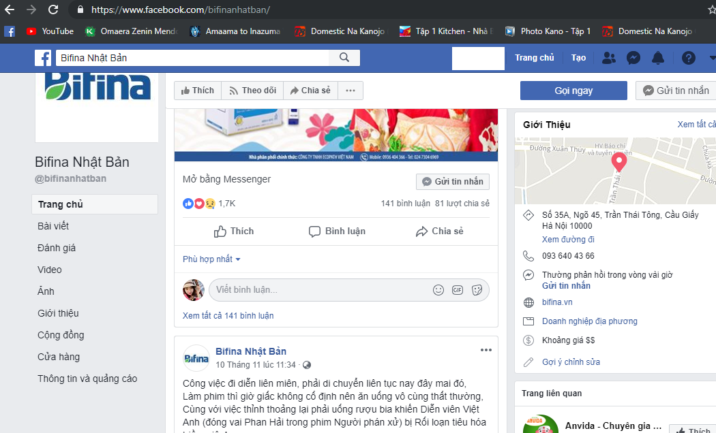Image resolution: width=716 pixels, height=433 pixels.
Task: Click Xem tất cả 141 bình luận
Action: (x=228, y=315)
